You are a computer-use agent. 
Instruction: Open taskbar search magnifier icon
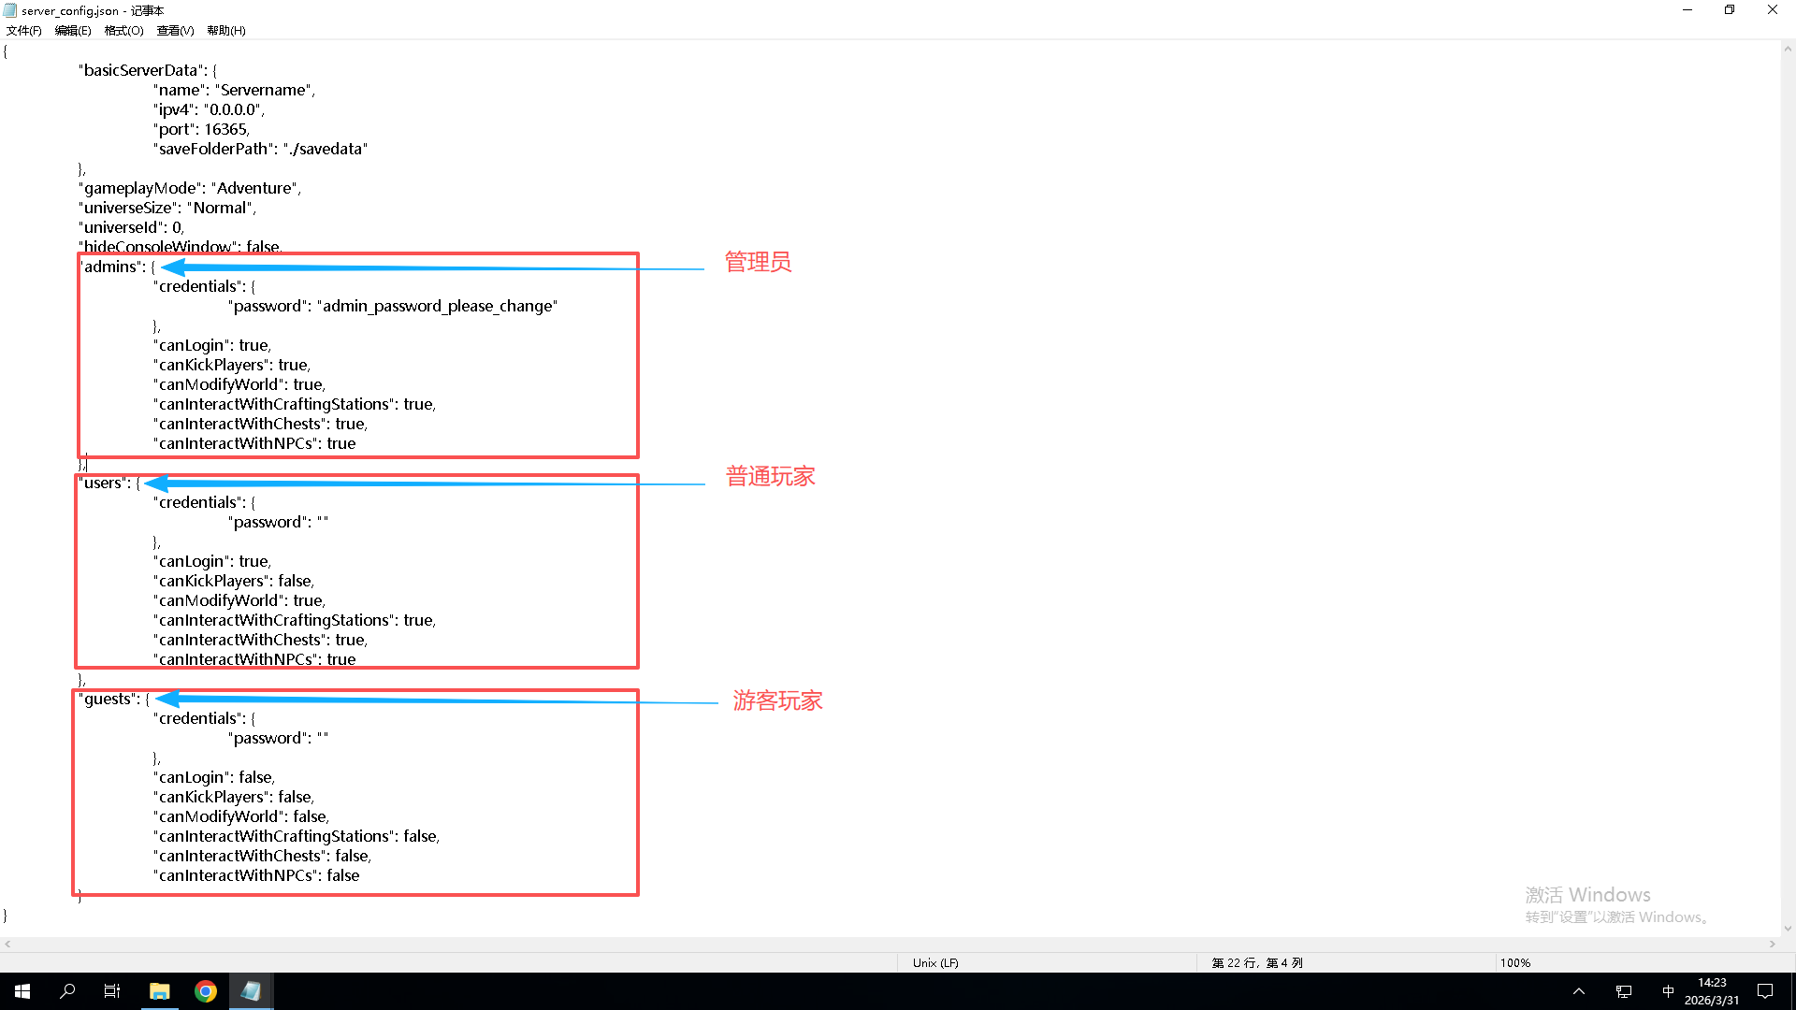[67, 991]
